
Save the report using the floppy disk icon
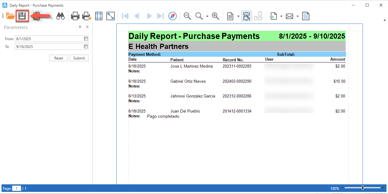[22, 16]
